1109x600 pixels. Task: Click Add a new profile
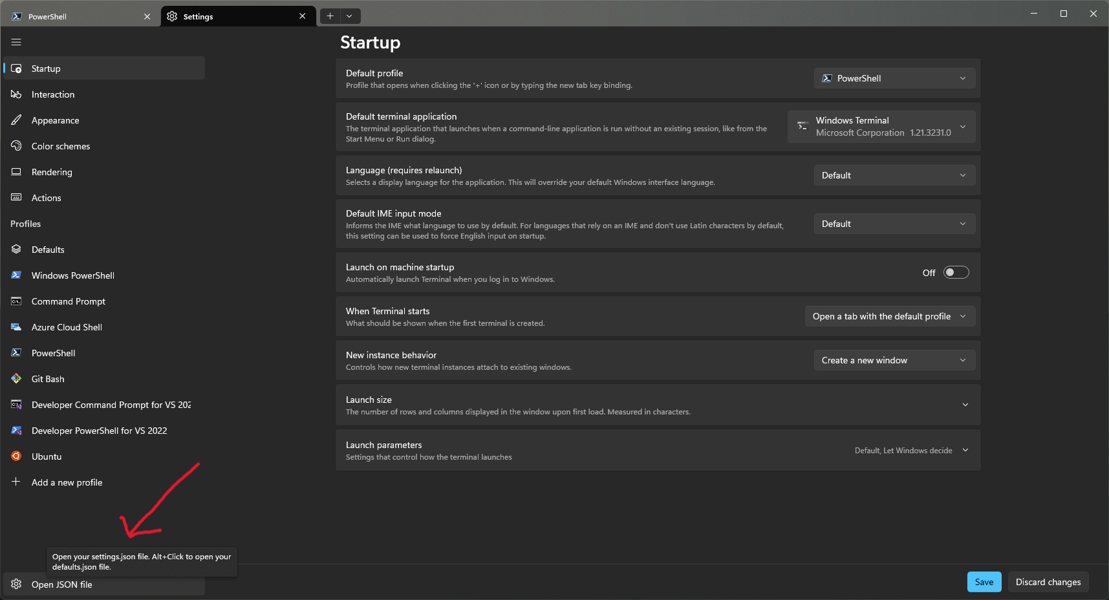point(105,482)
